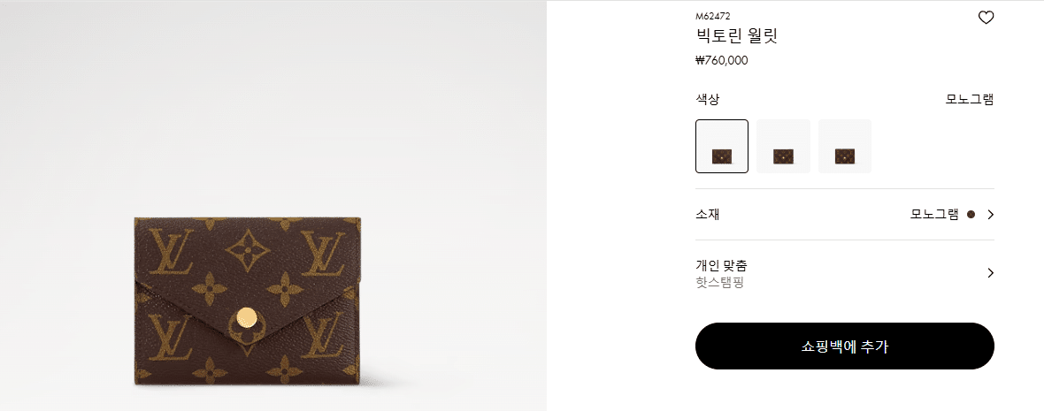Click the diamond flower motif on wallet flap

point(248,250)
